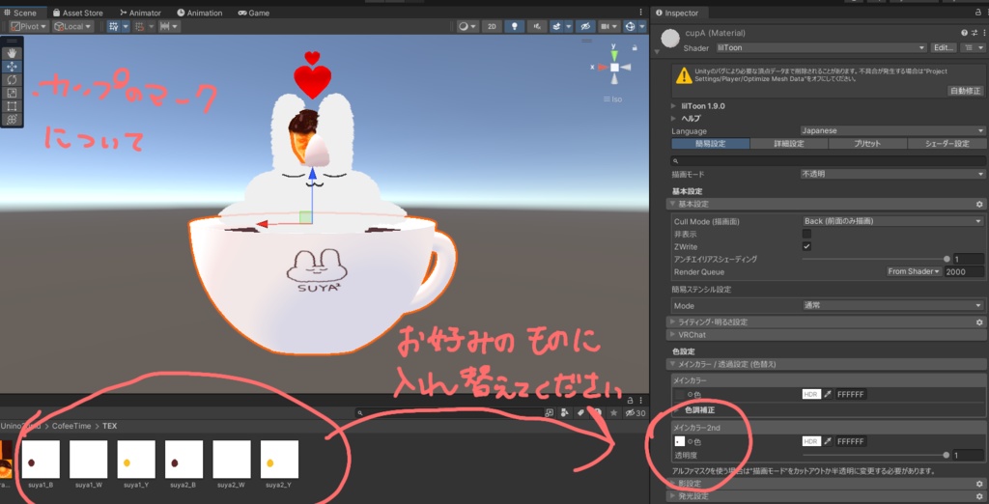989x504 pixels.
Task: Switch to Scene tab
Action: 21,13
